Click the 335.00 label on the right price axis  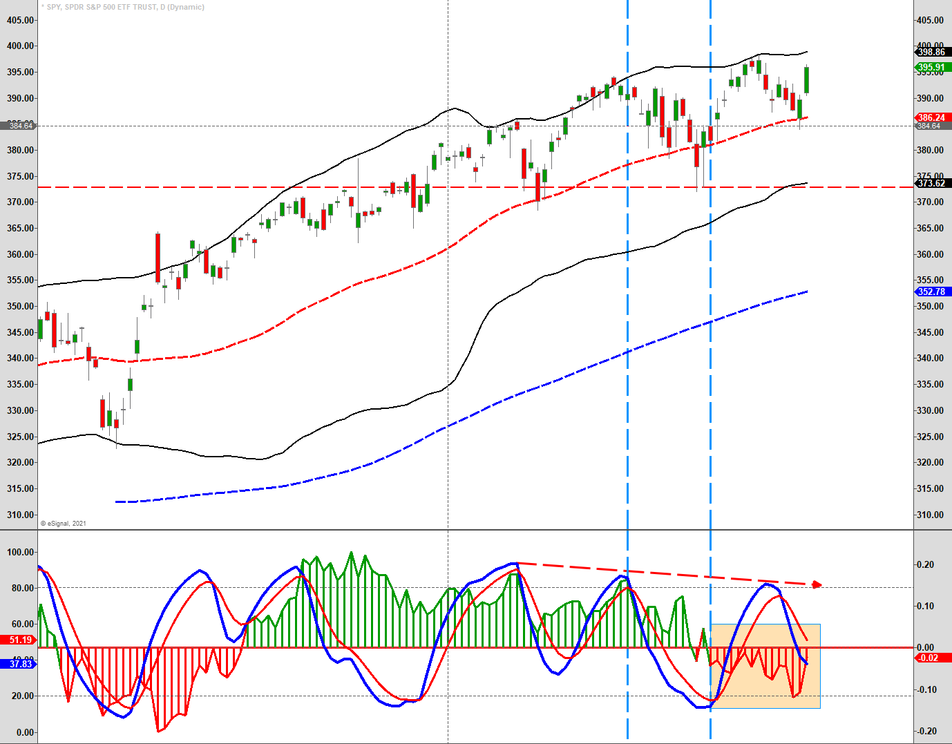[930, 384]
